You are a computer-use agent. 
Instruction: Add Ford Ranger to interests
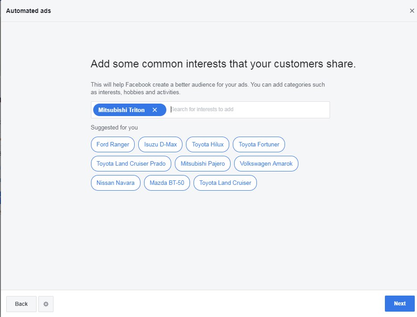pos(112,144)
